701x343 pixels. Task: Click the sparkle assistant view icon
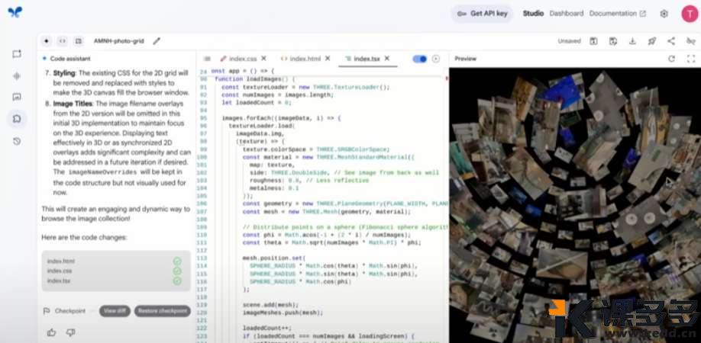(47, 41)
